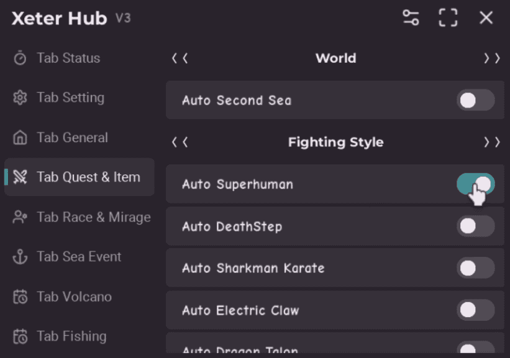Select the World section header
The width and height of the screenshot is (510, 358).
point(335,58)
